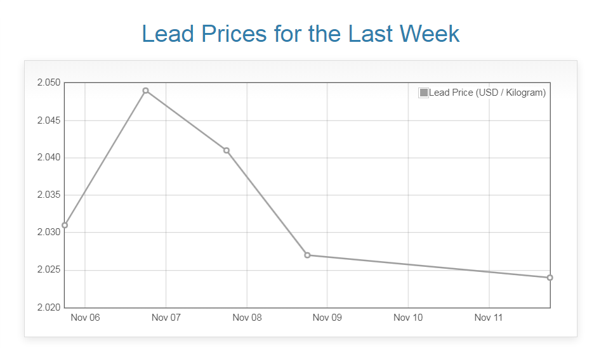Click the Nov 07 x-axis label

click(166, 318)
